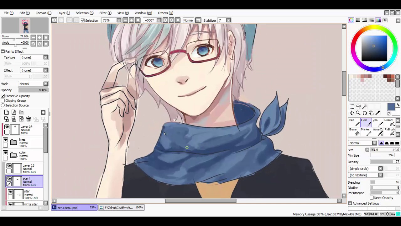Screen dimensions: 401x226
Task: Activate the move tool
Action: [352, 113]
